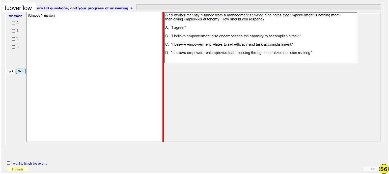The height and width of the screenshot is (174, 389).
Task: Tick 'I want to finish the exam' checkbox
Action: click(9, 163)
